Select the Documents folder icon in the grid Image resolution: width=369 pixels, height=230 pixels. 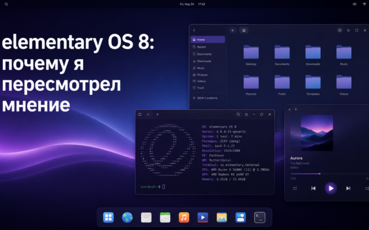pos(282,52)
